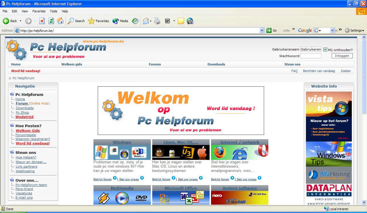The width and height of the screenshot is (367, 213).
Task: Click the smiley icon below window controls
Action: pos(361,11)
